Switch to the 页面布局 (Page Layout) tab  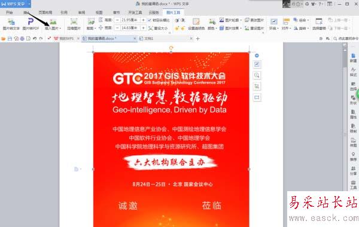click(45, 13)
